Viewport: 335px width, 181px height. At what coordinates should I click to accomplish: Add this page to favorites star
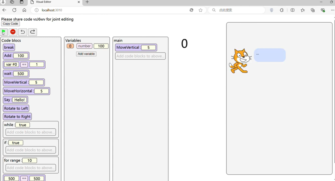coord(200,10)
